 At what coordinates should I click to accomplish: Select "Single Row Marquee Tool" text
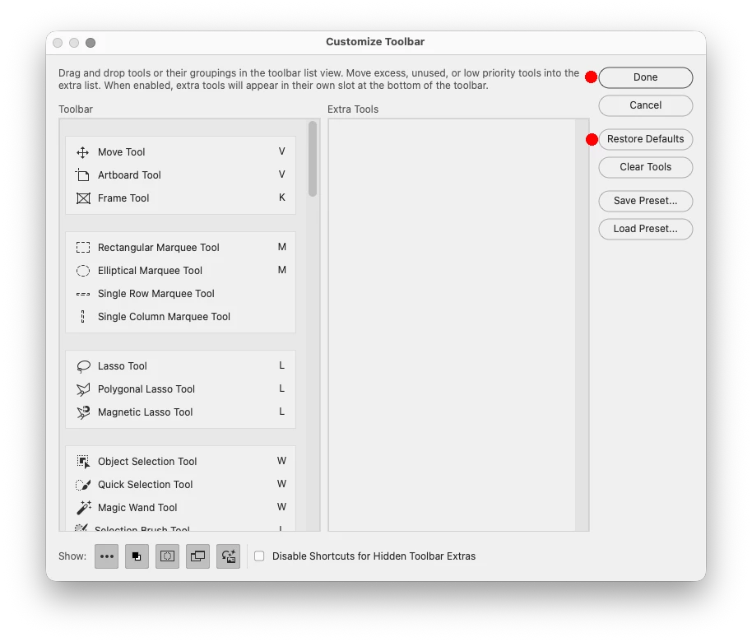[156, 294]
